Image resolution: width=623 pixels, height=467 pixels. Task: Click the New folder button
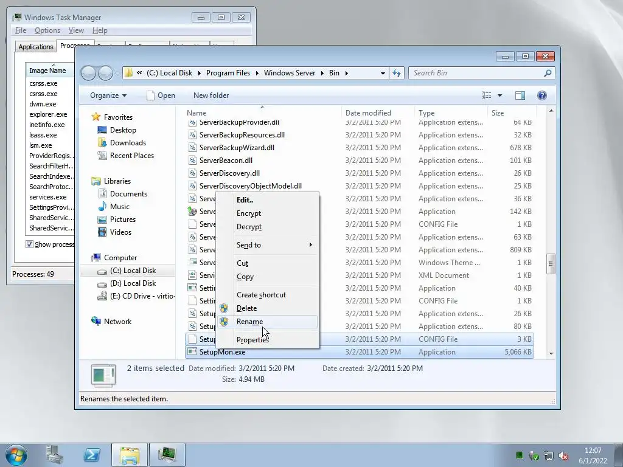click(211, 95)
